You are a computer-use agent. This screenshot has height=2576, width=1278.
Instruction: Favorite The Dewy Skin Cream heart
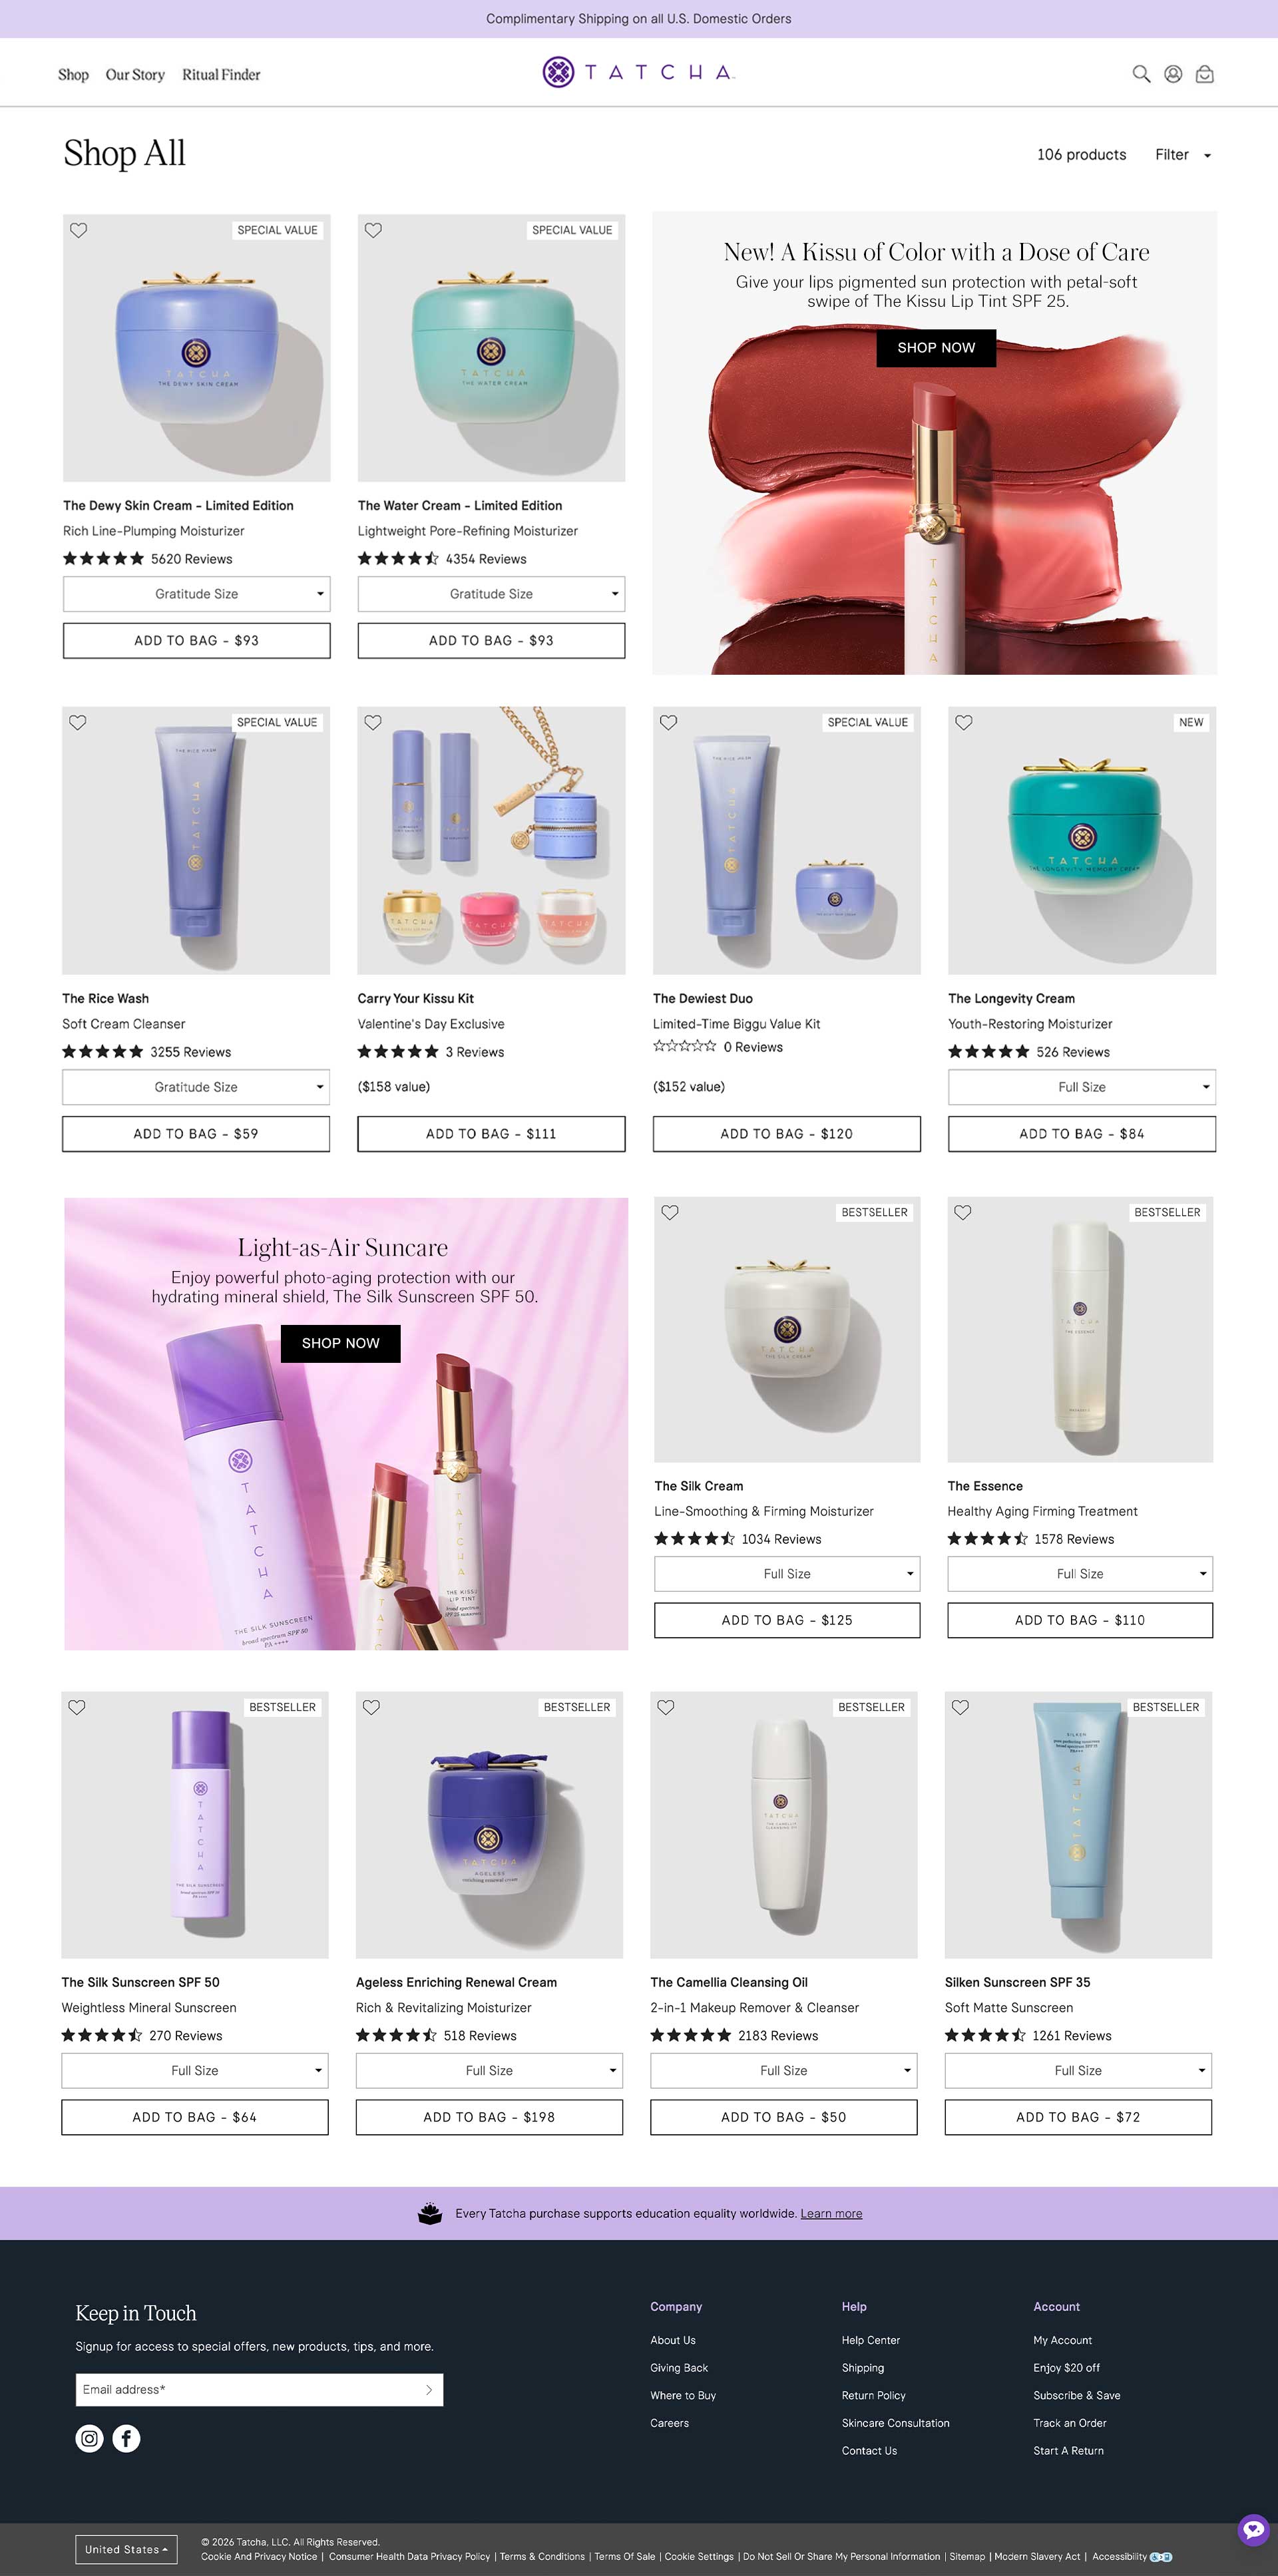pyautogui.click(x=79, y=230)
